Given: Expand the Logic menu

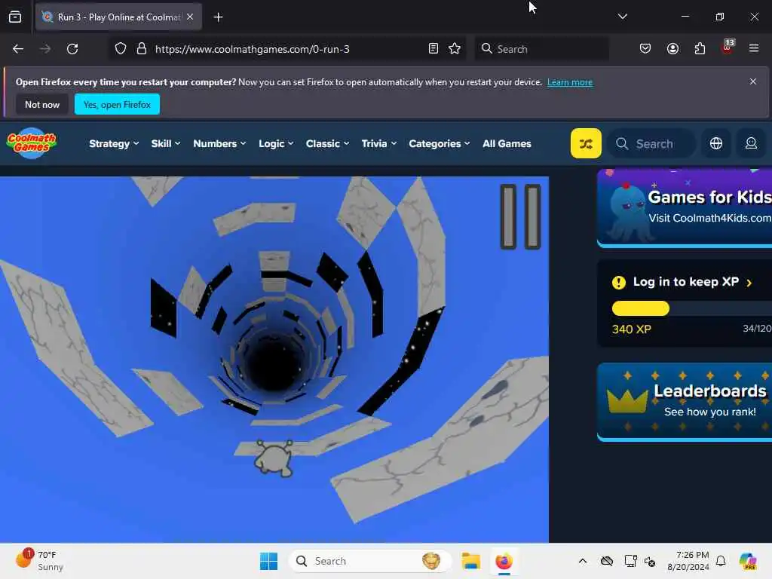Looking at the screenshot, I should pos(276,143).
